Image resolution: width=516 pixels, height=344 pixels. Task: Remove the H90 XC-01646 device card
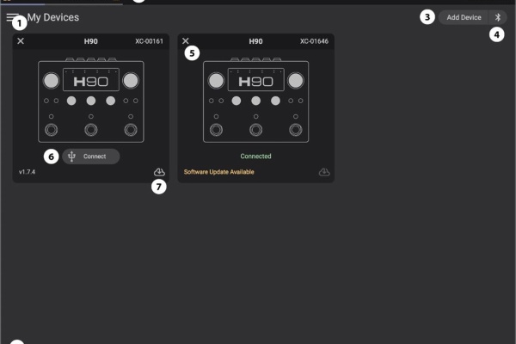click(x=186, y=40)
